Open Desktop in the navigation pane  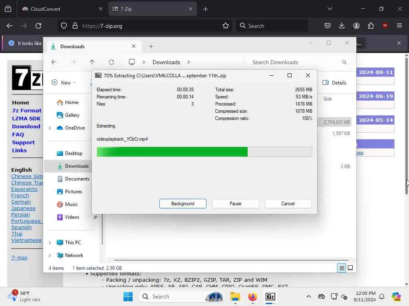click(69, 153)
